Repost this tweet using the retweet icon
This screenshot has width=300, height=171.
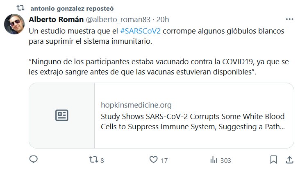[x=93, y=160]
